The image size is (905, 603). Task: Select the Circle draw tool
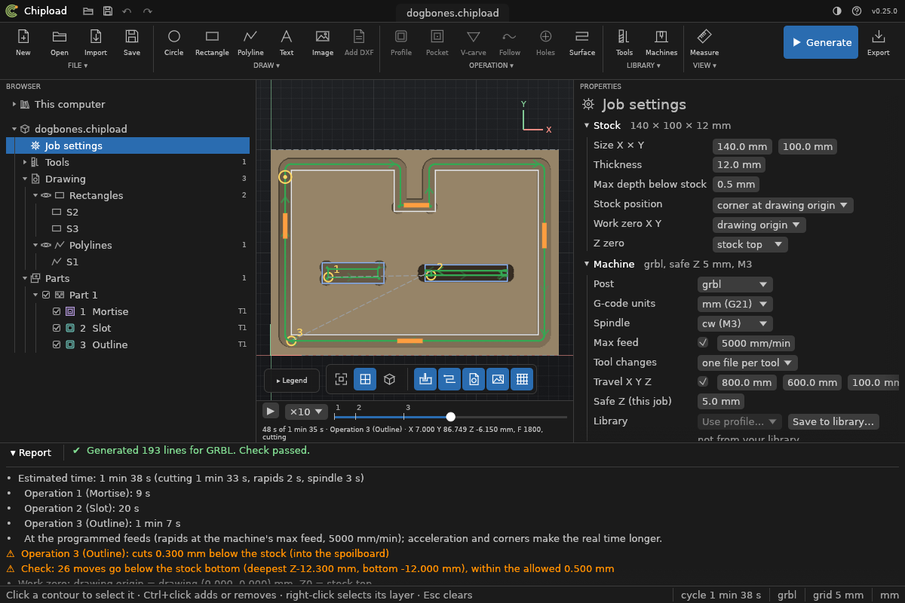click(x=173, y=42)
